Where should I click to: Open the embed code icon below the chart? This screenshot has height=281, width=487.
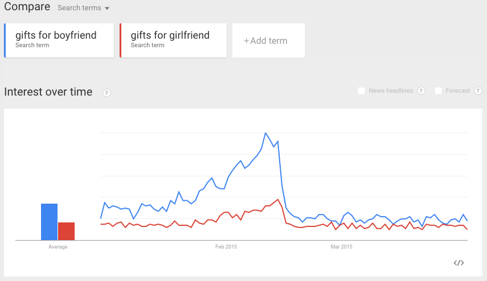[459, 263]
